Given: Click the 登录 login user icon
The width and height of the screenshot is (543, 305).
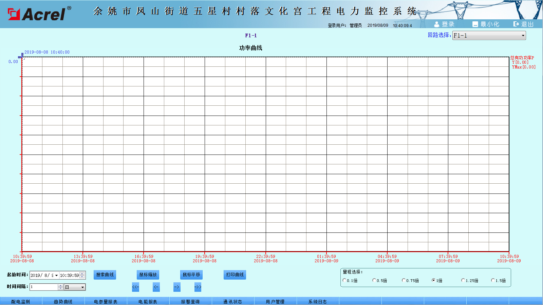Looking at the screenshot, I should (437, 24).
